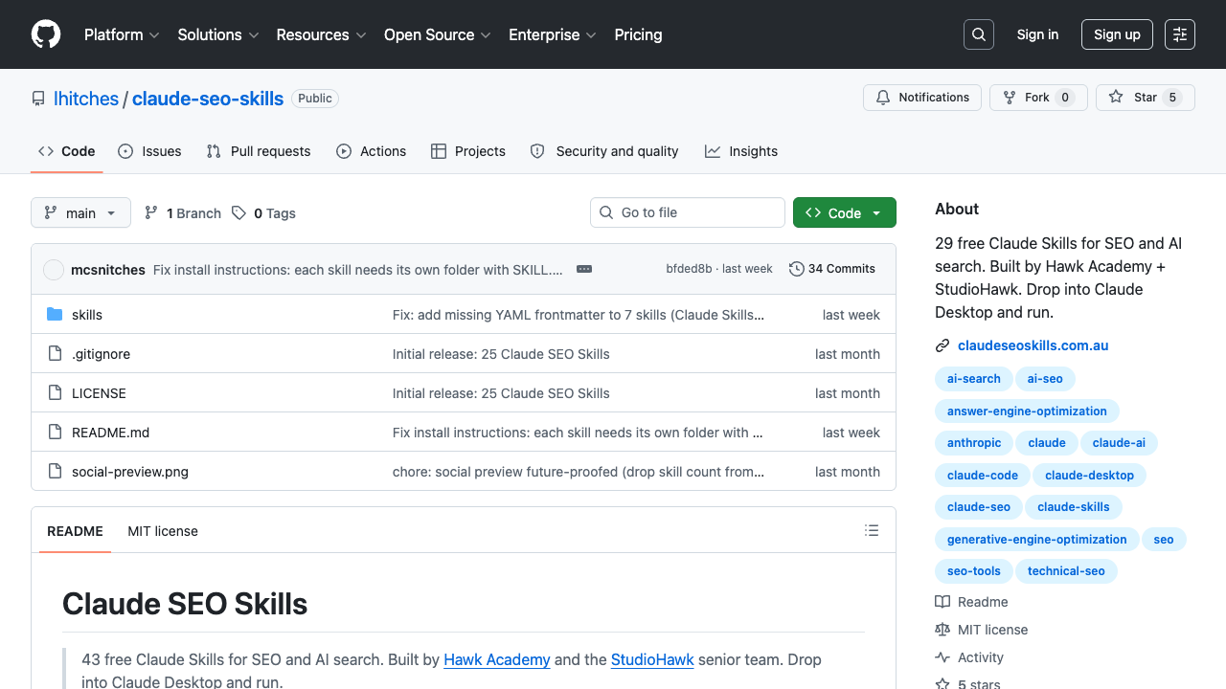Open the skills folder icon
1226x689 pixels.
pos(55,315)
